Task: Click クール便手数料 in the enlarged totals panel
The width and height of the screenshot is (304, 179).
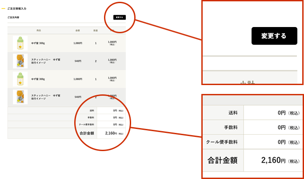Action: click(x=222, y=142)
